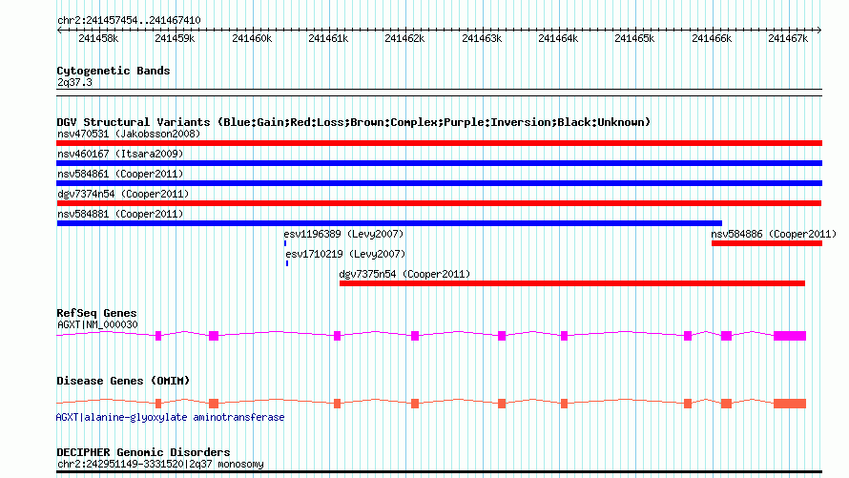Click the 2q37.3 cytogenetic band label

tap(74, 82)
